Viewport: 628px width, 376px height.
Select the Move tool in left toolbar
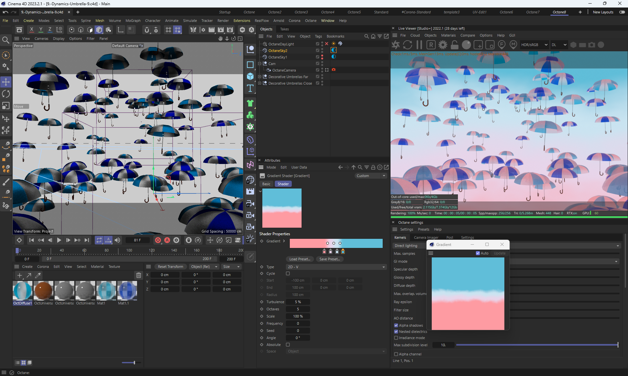click(x=6, y=82)
